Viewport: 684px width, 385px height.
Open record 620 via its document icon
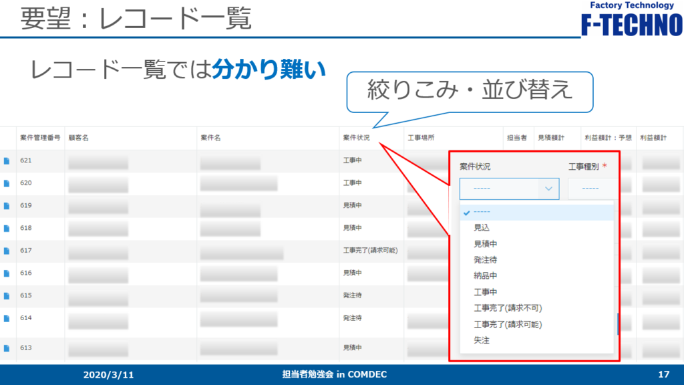(7, 183)
